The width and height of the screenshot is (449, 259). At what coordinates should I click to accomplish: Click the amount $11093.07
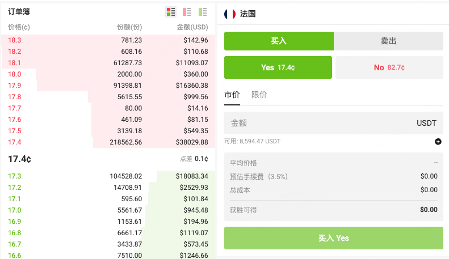click(x=192, y=63)
